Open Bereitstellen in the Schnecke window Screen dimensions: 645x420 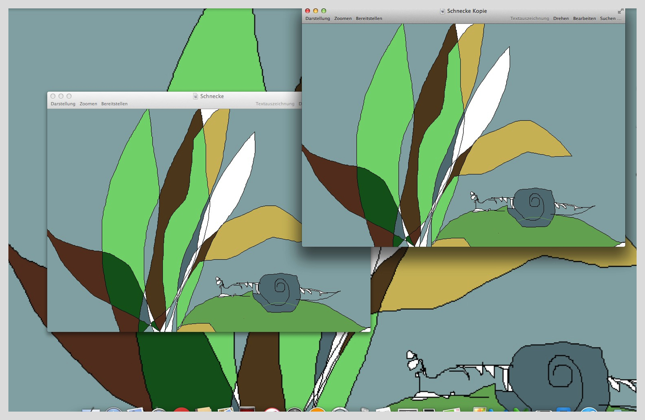point(114,104)
